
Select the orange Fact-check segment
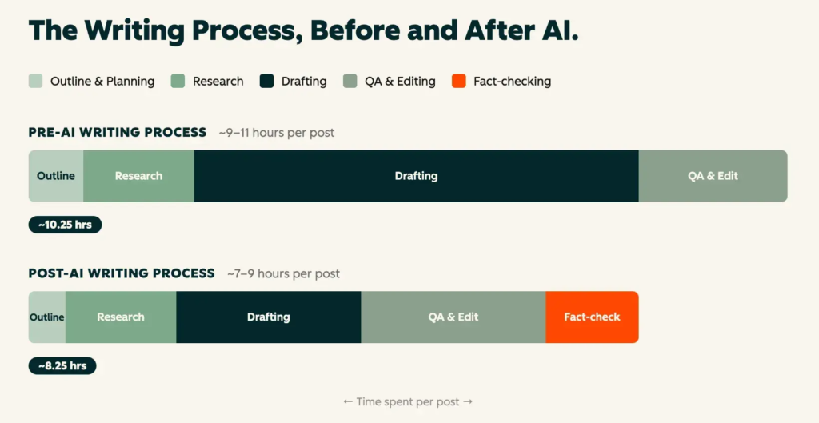coord(593,317)
